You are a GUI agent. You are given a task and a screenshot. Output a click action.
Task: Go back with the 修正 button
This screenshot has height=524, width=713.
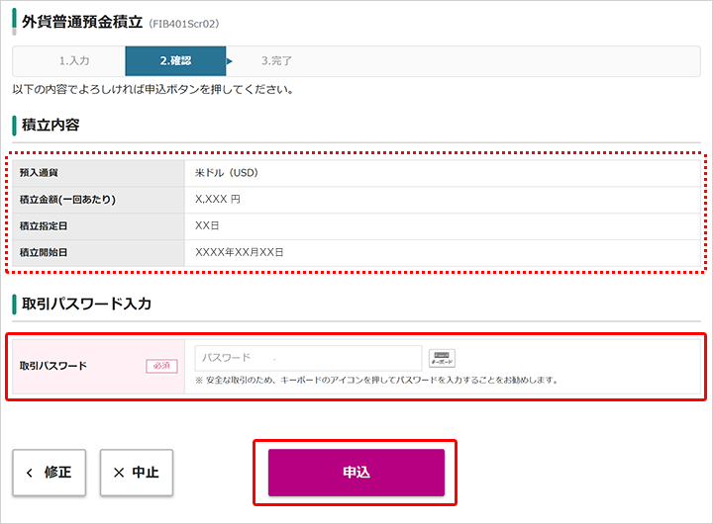click(50, 473)
